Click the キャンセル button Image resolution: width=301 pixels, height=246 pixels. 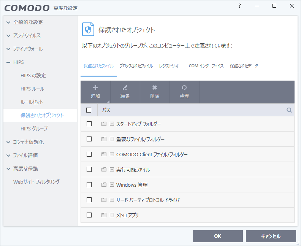point(271,236)
